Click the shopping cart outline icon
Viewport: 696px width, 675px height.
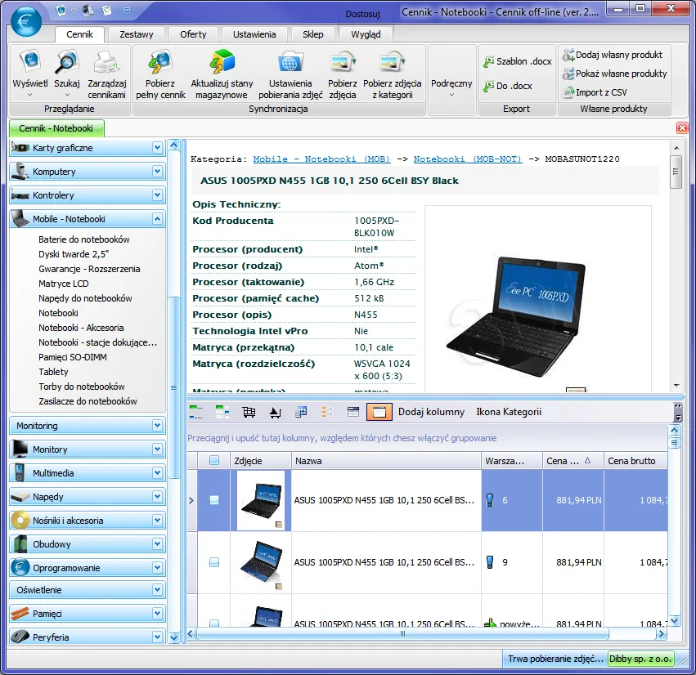click(x=249, y=412)
